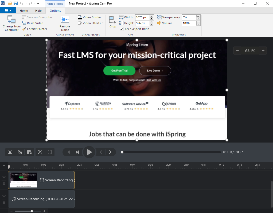273x213 pixels.
Task: Save the project with floppy disk icon
Action: point(15,3)
